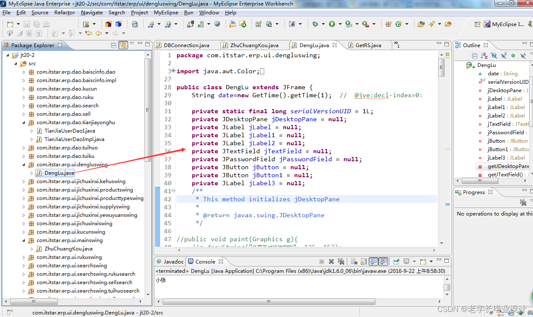Toggle Show Console When Standard Error Changes
533x317 pixels.
384,261
